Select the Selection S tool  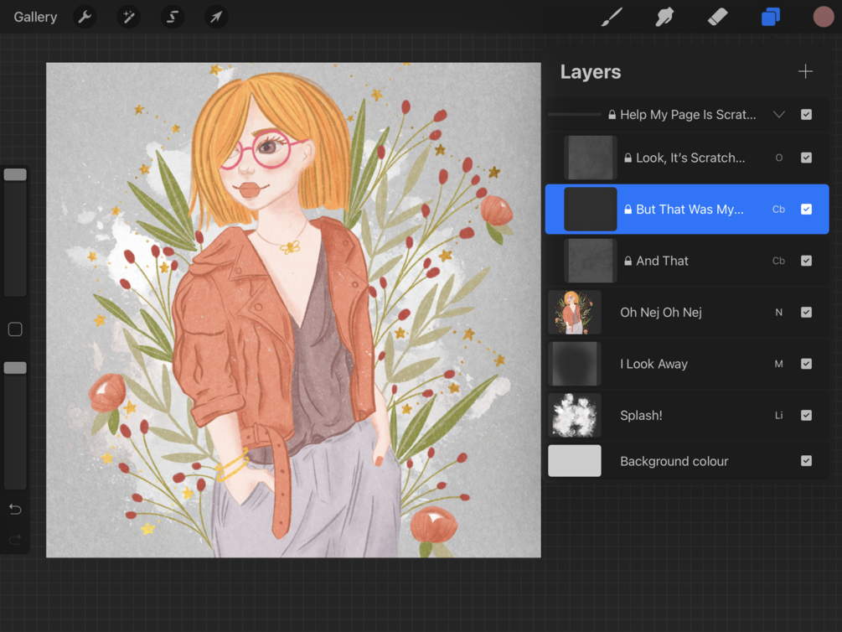173,17
